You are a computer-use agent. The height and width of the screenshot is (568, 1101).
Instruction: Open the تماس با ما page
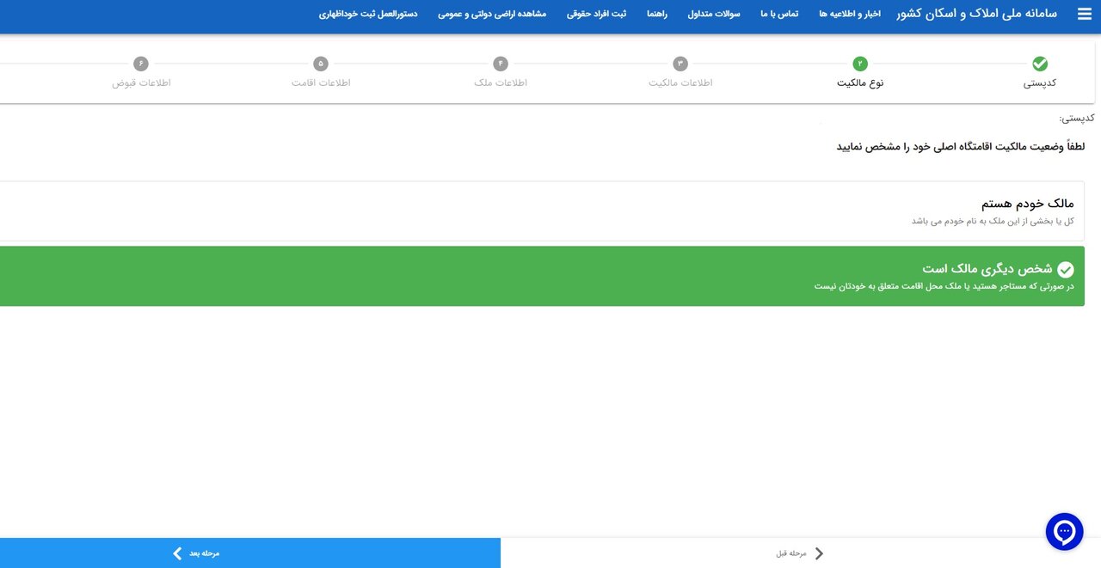tap(778, 14)
